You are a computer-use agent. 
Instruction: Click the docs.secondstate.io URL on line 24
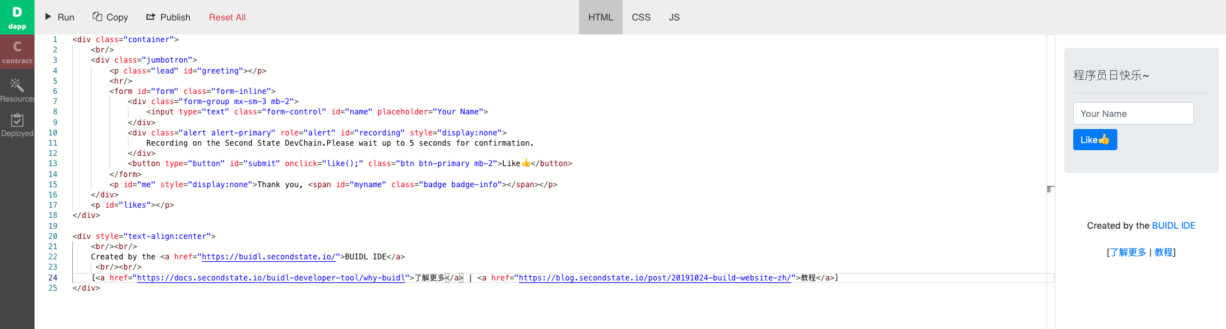coord(271,278)
